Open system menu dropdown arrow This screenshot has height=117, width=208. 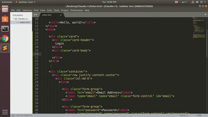(205, 2)
